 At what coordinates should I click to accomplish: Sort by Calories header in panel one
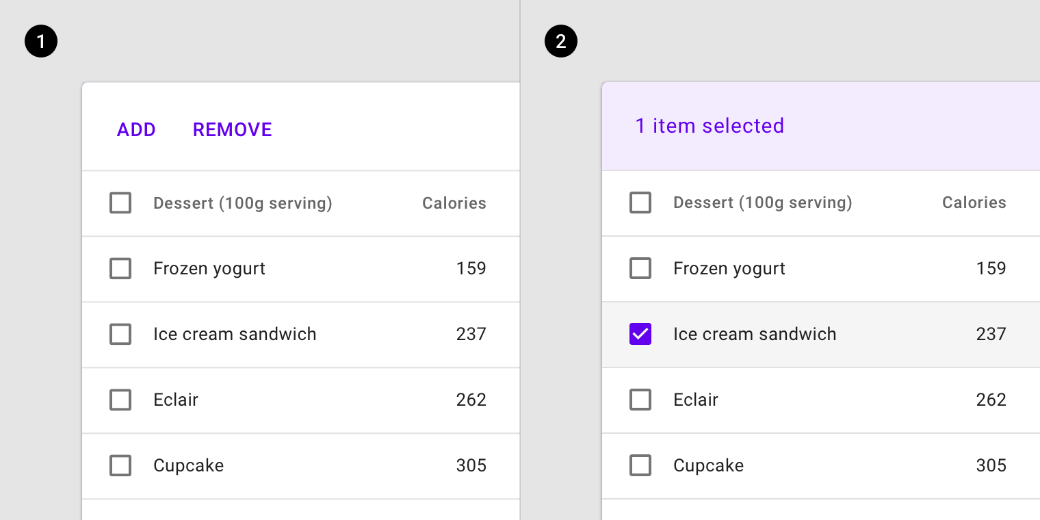454,203
